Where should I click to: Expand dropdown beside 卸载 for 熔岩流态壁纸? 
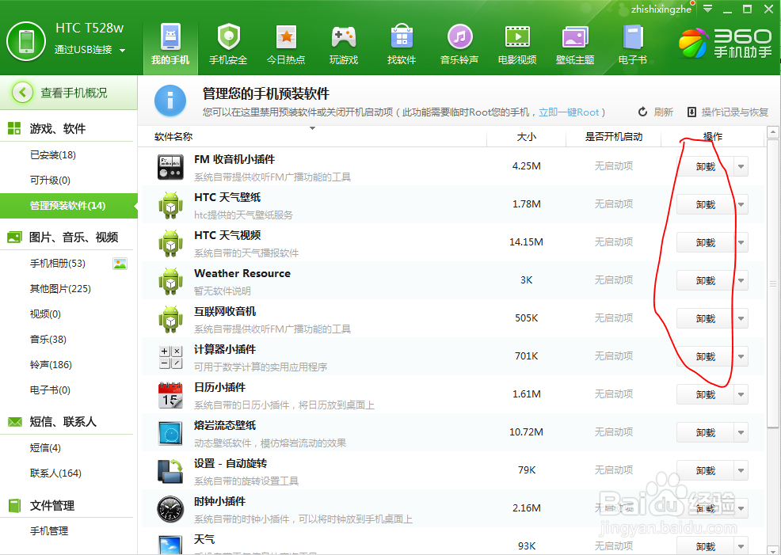tap(741, 432)
